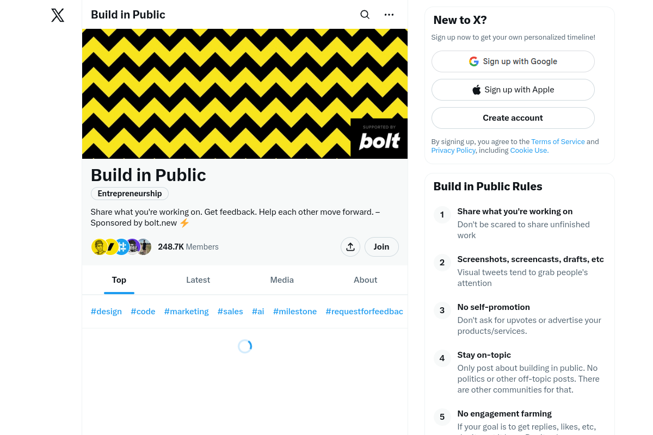653x435 pixels.
Task: Open the Privacy Policy link
Action: click(453, 150)
